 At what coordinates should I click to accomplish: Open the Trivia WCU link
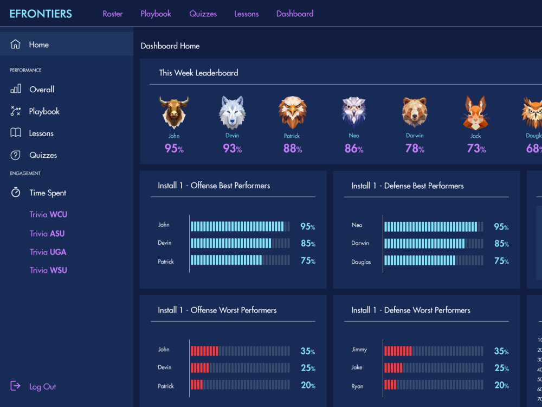coord(48,214)
